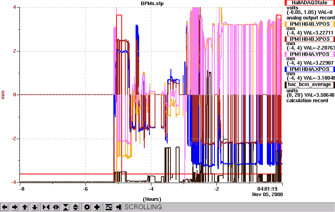335x212 pixels.
Task: Select the IPM1H04A.YPOS legend entry
Action: coord(310,54)
